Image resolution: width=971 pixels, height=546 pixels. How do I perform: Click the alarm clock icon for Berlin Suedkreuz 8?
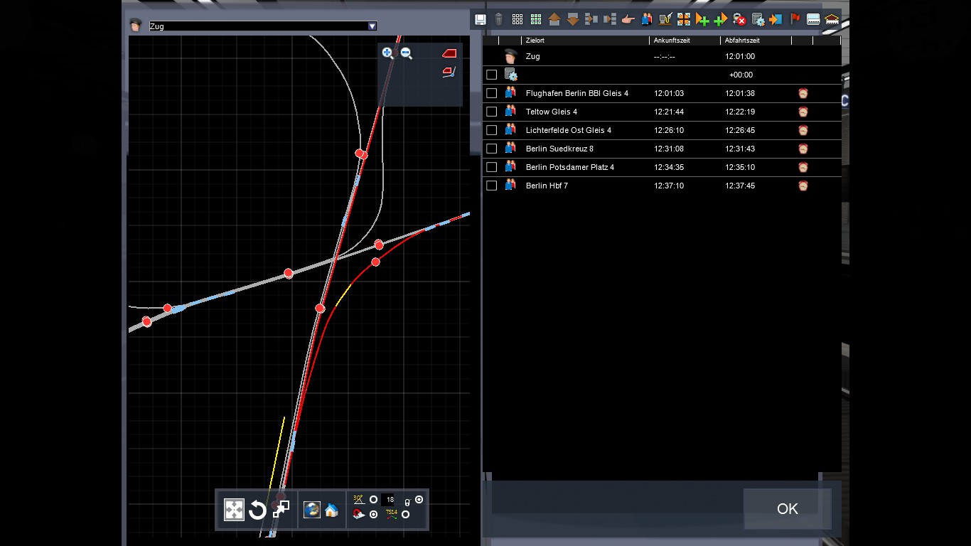[803, 149]
